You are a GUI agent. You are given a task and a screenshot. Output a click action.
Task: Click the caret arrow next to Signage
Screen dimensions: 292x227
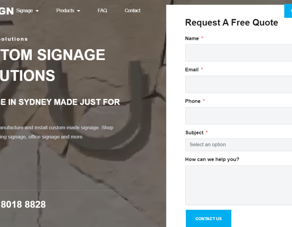[x=37, y=11]
